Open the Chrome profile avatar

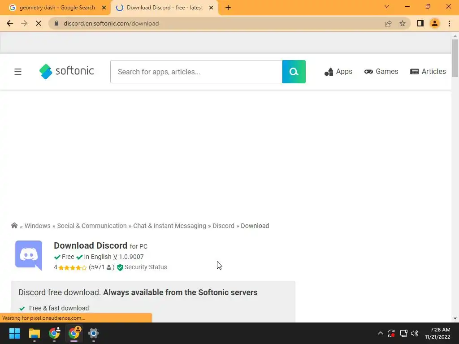[435, 23]
